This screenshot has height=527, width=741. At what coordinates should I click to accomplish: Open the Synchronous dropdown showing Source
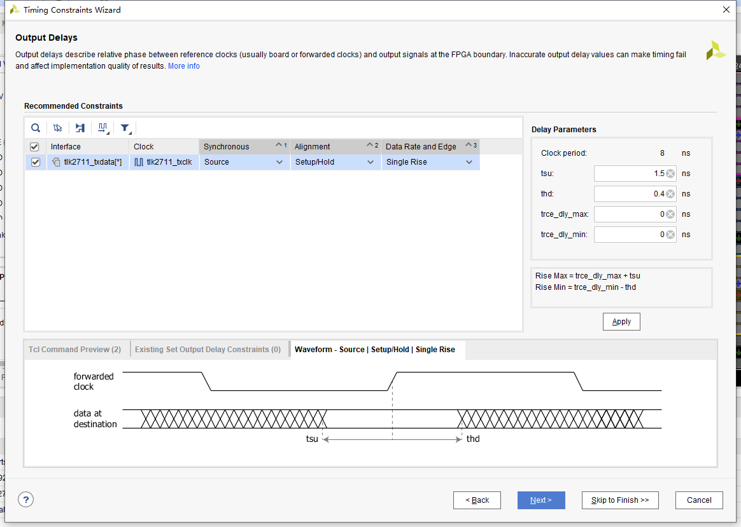click(x=279, y=162)
